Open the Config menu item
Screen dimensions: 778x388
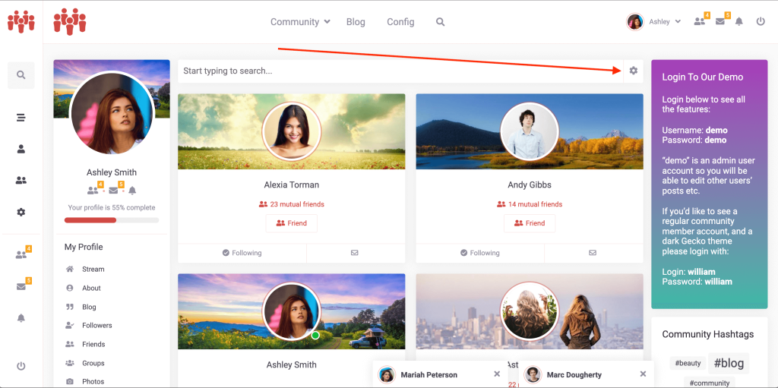(400, 22)
